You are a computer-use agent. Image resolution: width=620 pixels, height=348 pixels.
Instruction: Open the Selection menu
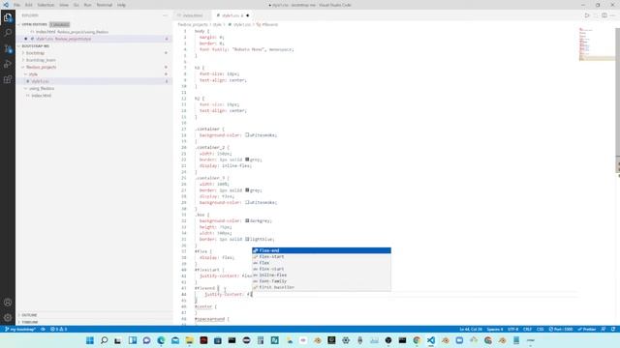point(46,5)
